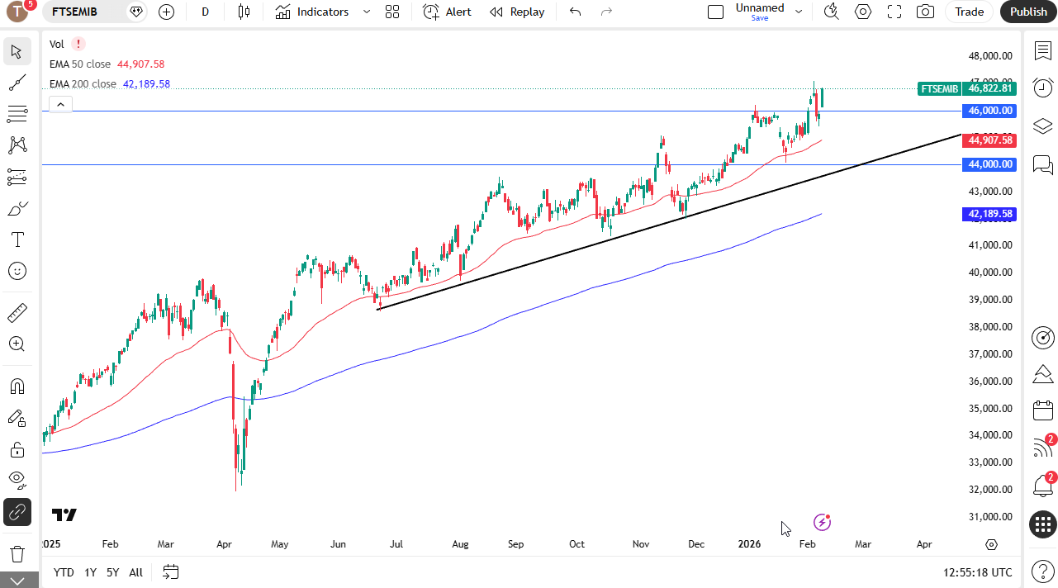Expand the bottom panel chevron
The image size is (1058, 588).
[x=18, y=580]
